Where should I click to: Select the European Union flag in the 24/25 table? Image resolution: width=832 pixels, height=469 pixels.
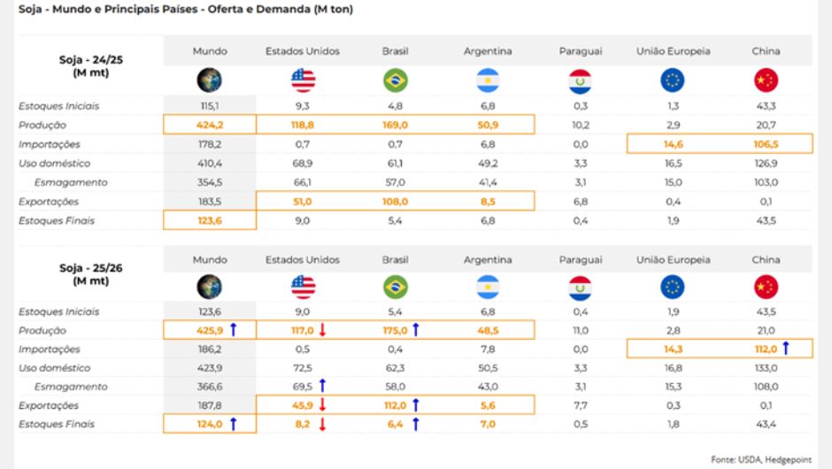673,81
